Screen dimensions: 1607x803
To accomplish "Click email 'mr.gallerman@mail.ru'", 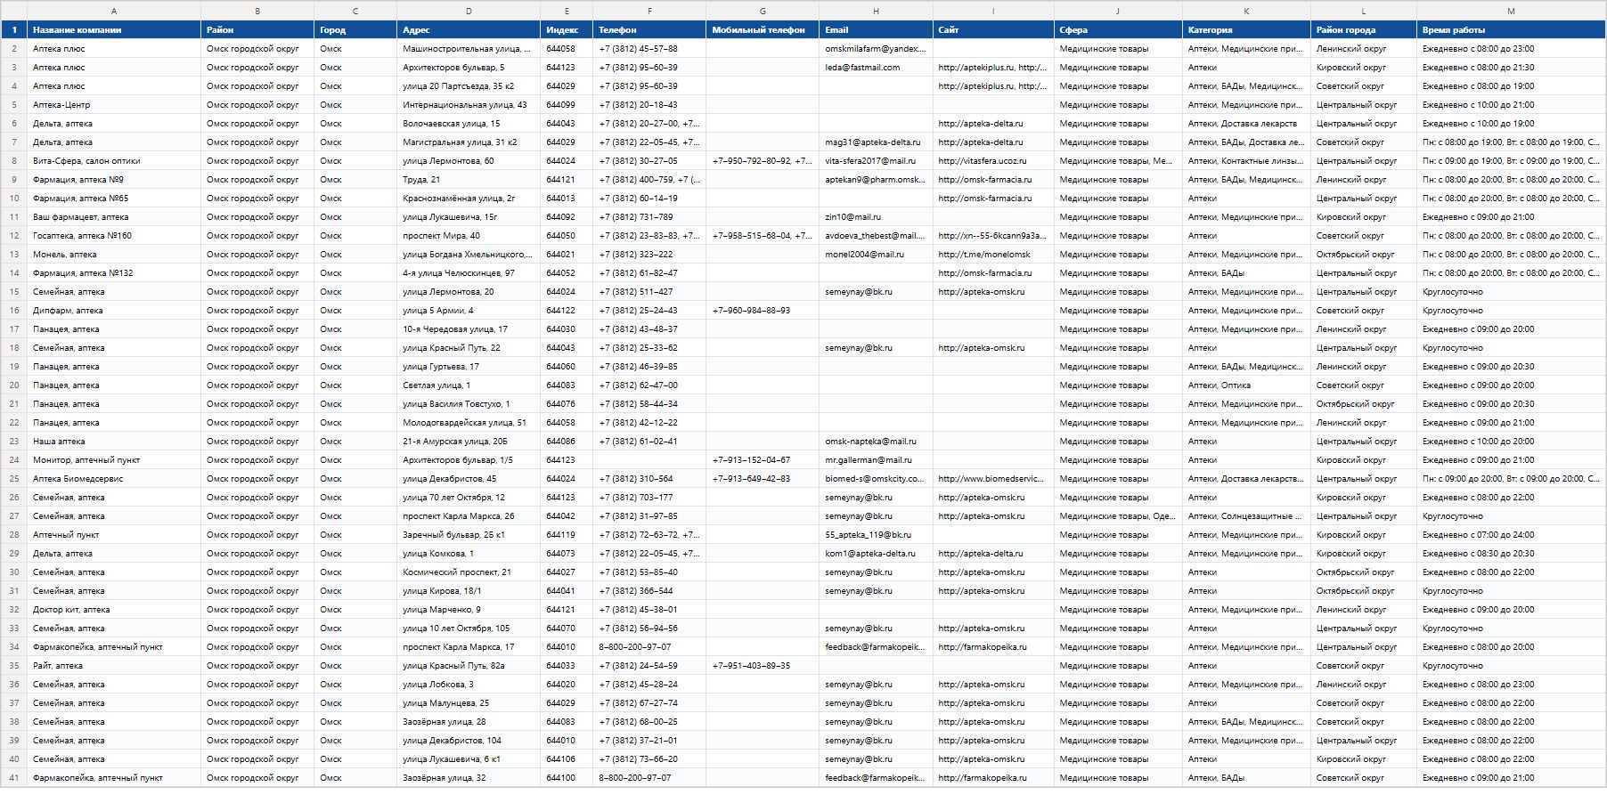I will coord(876,460).
